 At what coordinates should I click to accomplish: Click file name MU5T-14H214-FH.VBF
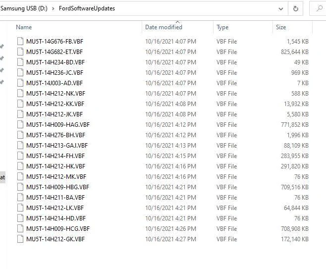(x=55, y=156)
